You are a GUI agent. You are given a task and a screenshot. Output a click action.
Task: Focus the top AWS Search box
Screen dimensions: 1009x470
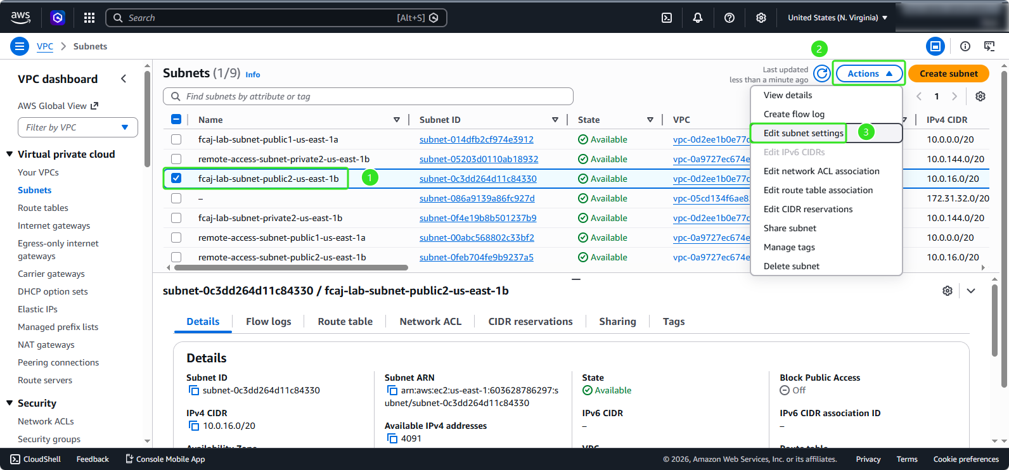click(276, 18)
